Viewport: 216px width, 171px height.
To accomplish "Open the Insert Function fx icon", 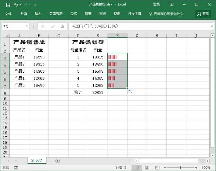I will [62, 26].
